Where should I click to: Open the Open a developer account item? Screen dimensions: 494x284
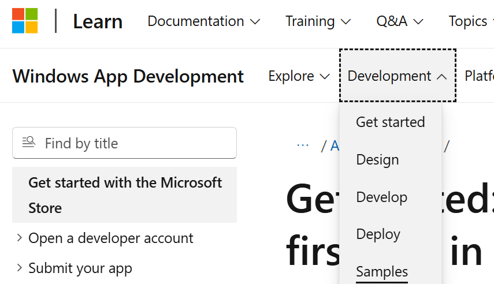tap(110, 238)
